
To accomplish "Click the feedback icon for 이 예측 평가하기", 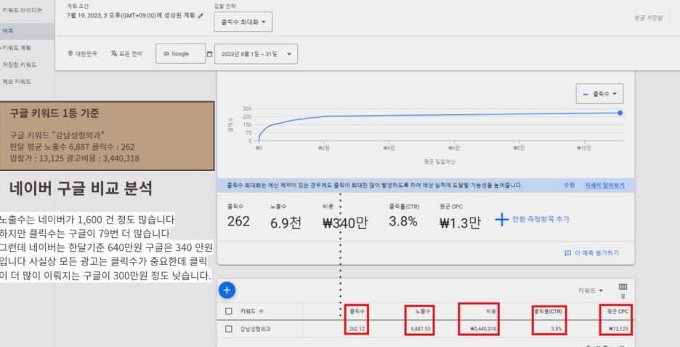I will click(567, 252).
